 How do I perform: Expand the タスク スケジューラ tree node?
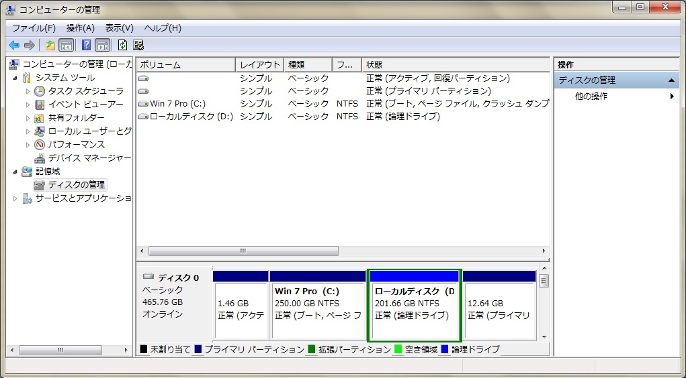pos(28,91)
